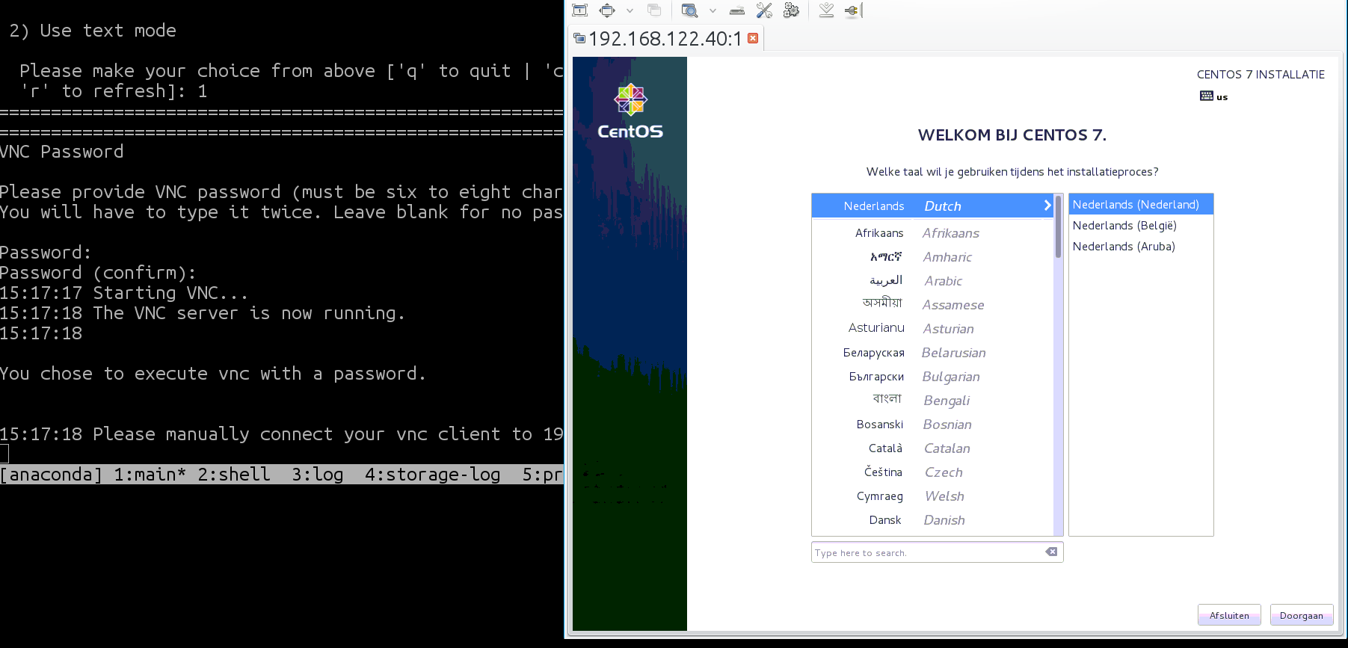Click the Afsluiten button
The width and height of the screenshot is (1348, 648).
point(1229,616)
